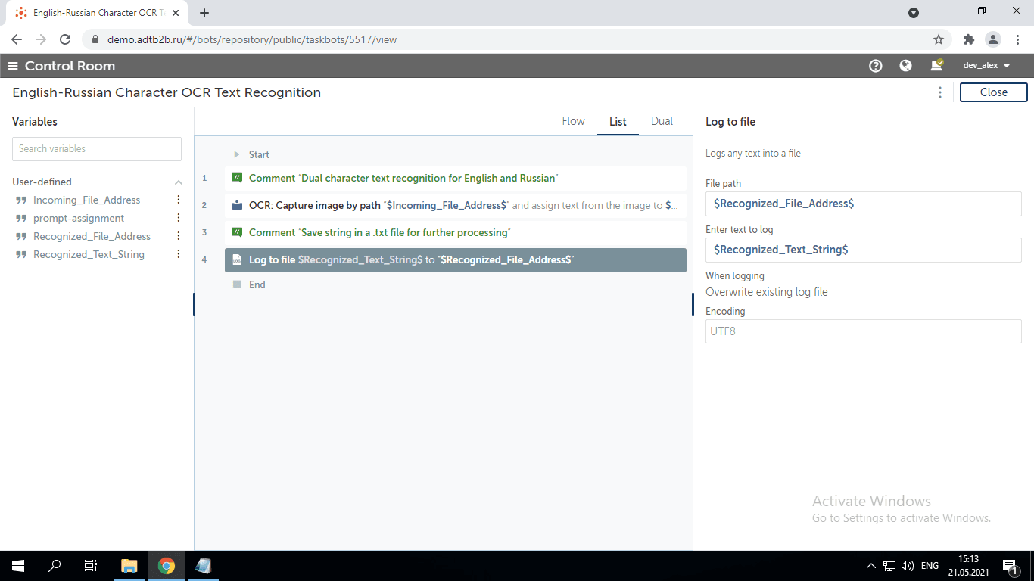1034x581 pixels.
Task: Click the OCR action icon on line 2
Action: coord(237,205)
